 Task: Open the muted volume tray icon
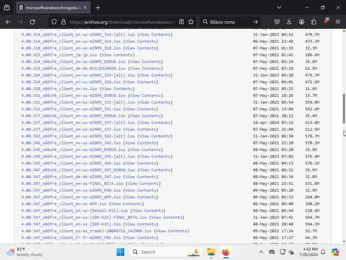tap(291, 252)
